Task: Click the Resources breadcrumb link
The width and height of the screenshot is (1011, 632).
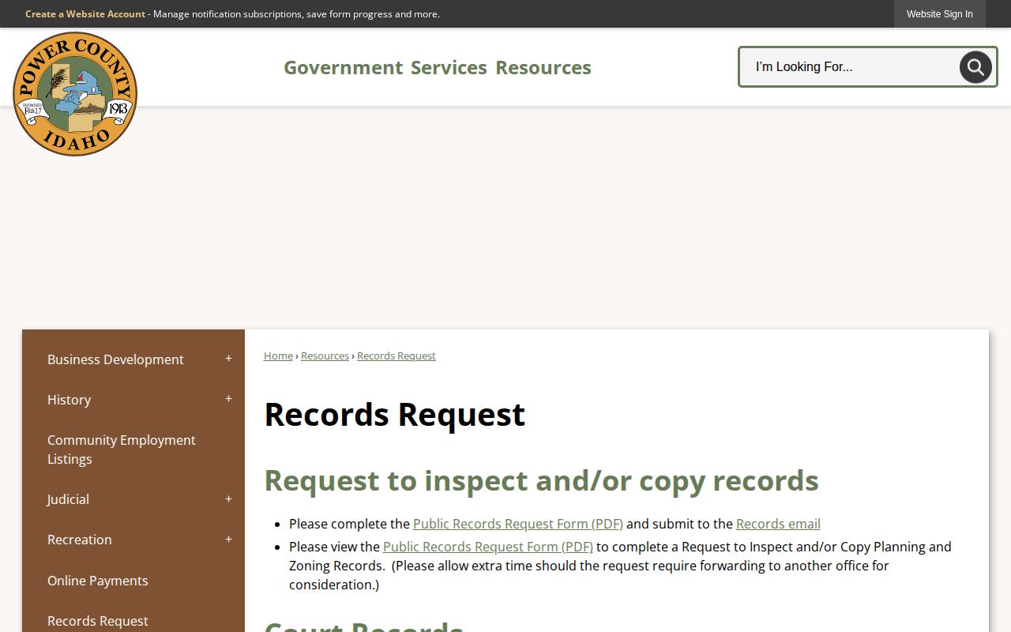Action: pos(325,356)
